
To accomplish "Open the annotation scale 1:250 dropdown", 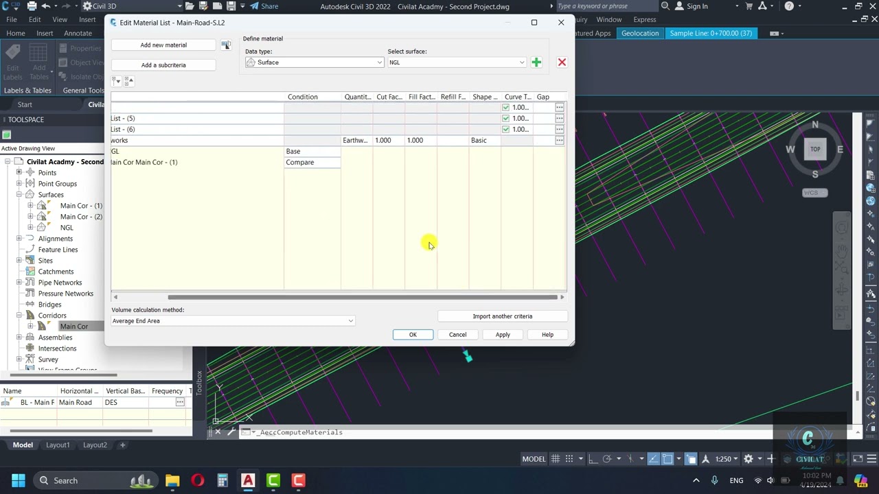I will pyautogui.click(x=727, y=459).
